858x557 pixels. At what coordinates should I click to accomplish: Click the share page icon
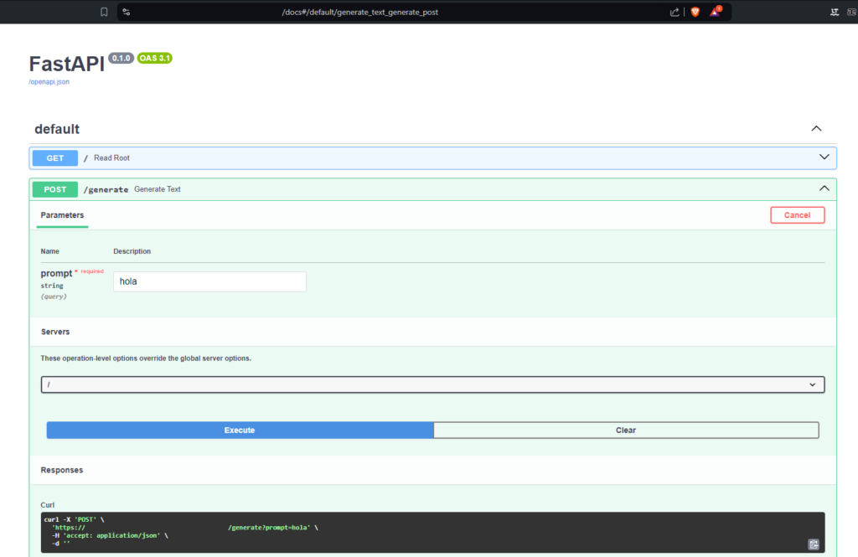(x=675, y=12)
